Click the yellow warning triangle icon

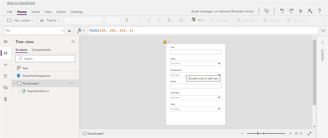tap(165, 42)
